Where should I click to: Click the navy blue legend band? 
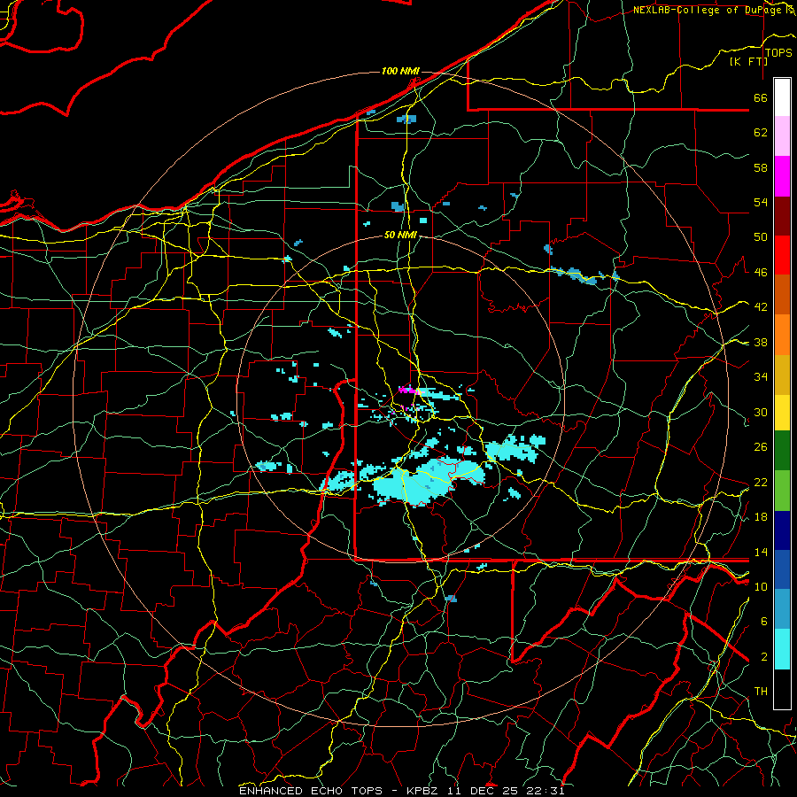tap(782, 530)
